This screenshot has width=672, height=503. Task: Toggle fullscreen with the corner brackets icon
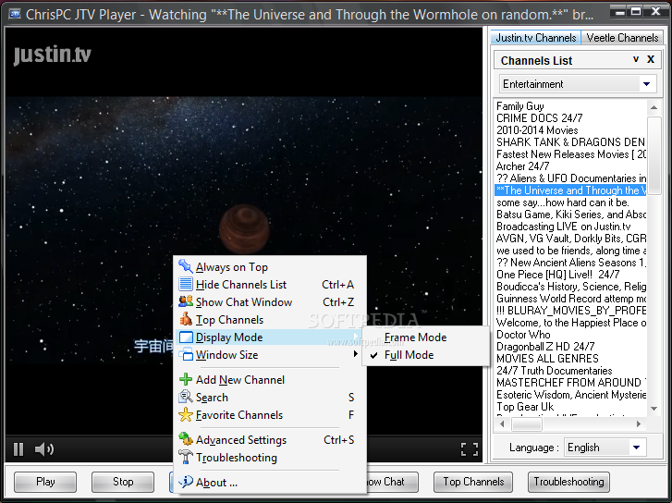tap(470, 449)
